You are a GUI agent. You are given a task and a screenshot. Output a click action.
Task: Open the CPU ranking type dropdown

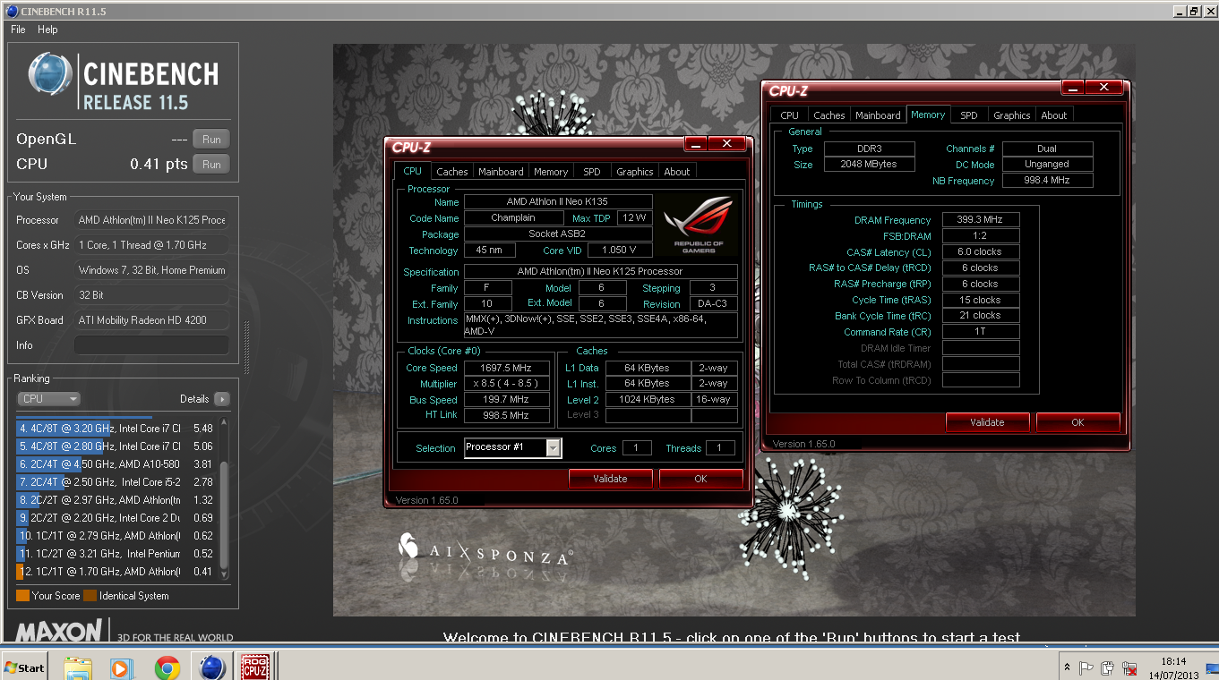(x=48, y=399)
